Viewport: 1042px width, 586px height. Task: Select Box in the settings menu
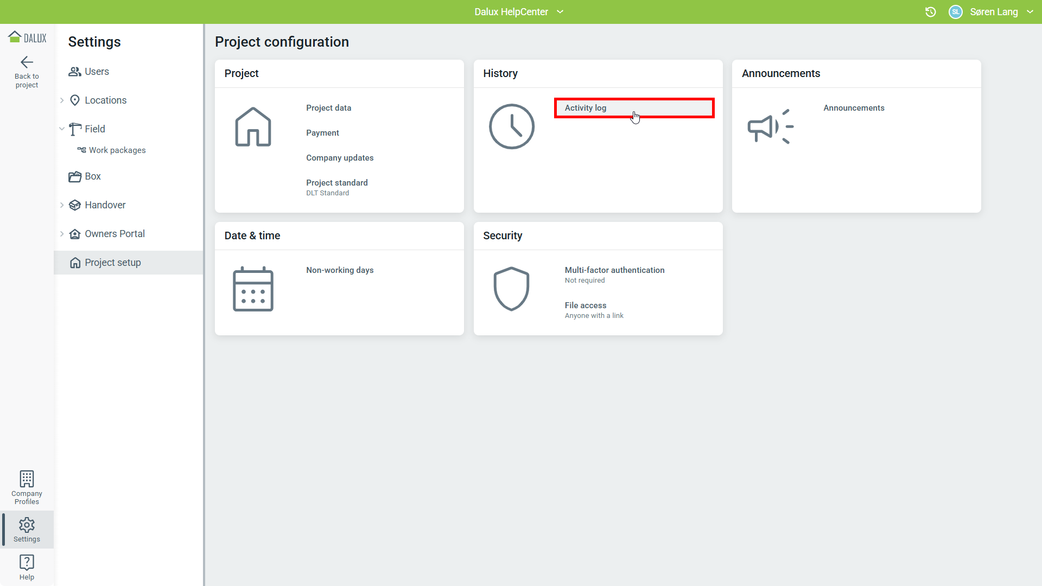click(92, 176)
